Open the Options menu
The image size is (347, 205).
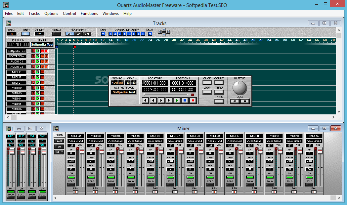click(x=51, y=14)
